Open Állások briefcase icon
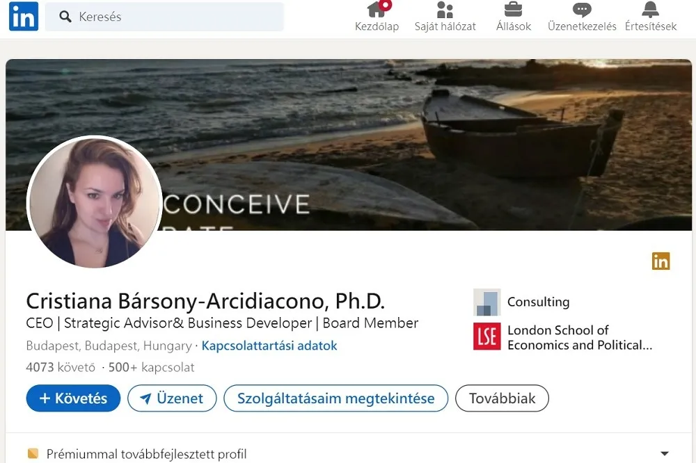This screenshot has width=696, height=463. point(513,9)
